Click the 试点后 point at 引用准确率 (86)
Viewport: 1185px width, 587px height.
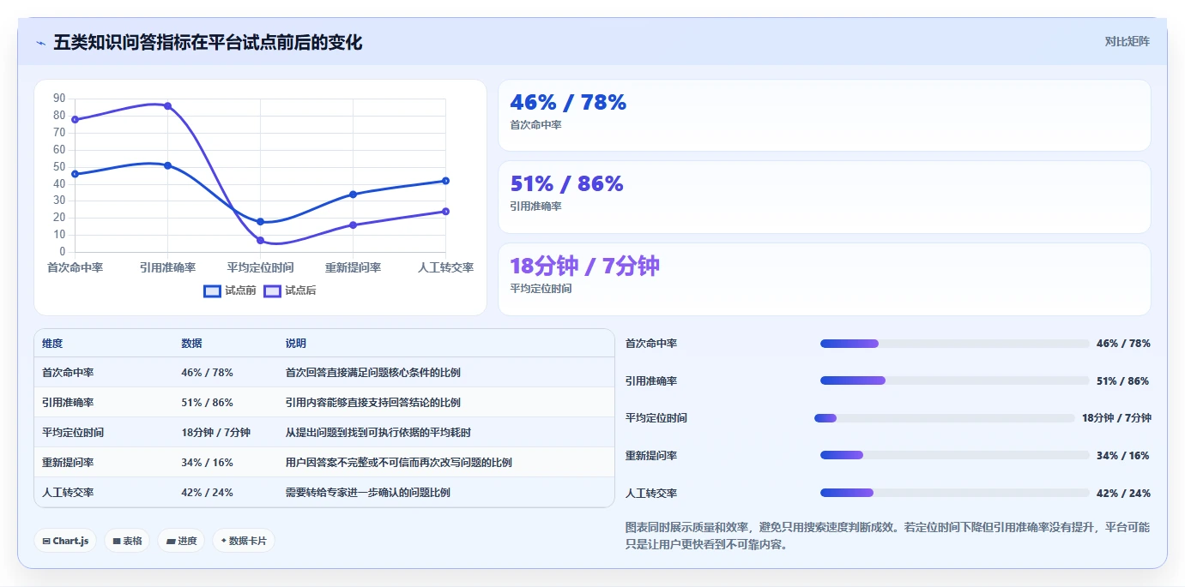coord(167,106)
